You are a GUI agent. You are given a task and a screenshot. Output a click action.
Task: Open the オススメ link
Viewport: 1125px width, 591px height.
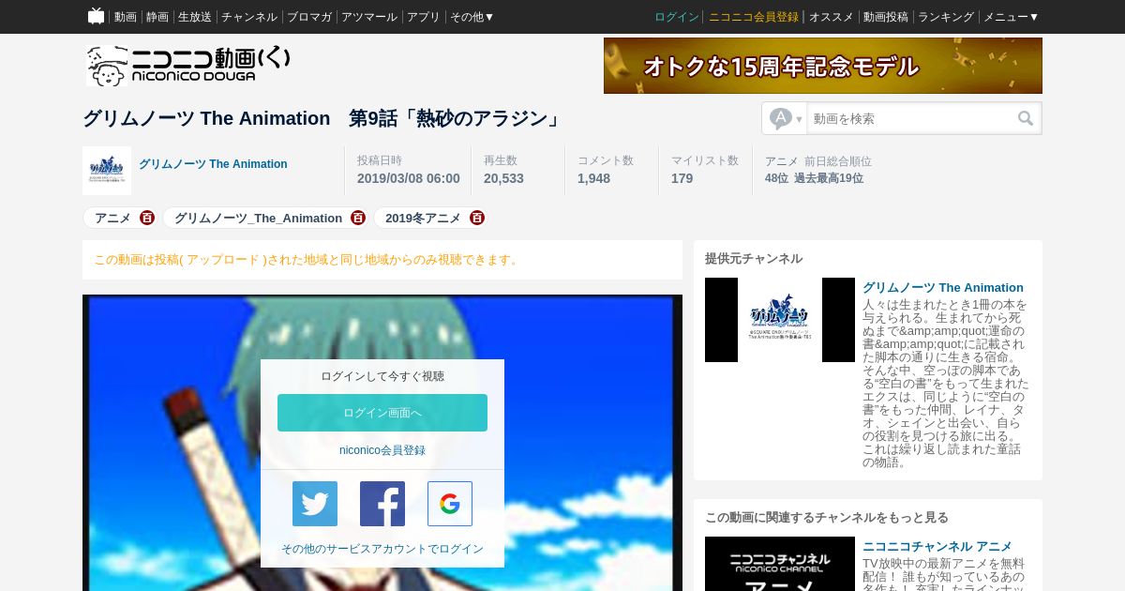(832, 17)
